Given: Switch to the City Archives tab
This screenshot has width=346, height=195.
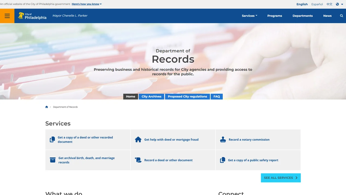Looking at the screenshot, I should tap(151, 96).
